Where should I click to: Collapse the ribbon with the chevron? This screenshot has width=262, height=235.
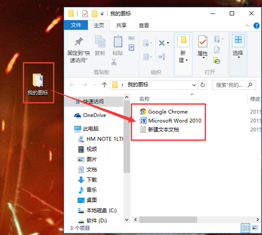point(247,25)
